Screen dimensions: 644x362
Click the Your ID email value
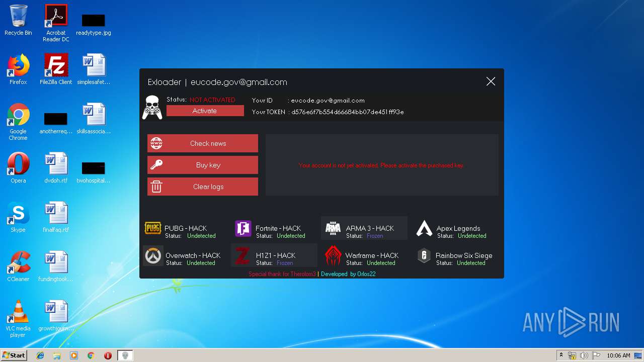[328, 100]
